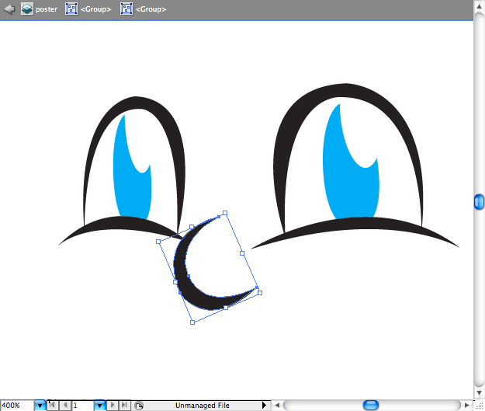Open the artboard navigation dropdown
This screenshot has height=411, width=485.
100,406
